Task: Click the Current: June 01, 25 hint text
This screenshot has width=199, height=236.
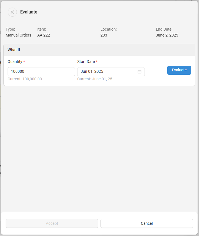Action: pos(95,79)
